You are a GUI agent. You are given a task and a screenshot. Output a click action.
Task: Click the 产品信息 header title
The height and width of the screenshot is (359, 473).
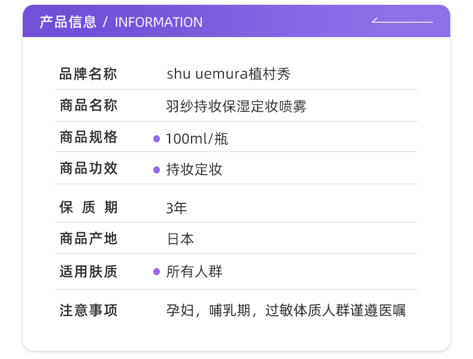coord(68,22)
